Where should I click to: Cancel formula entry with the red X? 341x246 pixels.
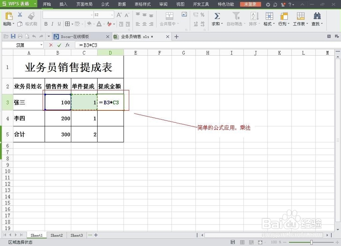[x=51, y=45]
